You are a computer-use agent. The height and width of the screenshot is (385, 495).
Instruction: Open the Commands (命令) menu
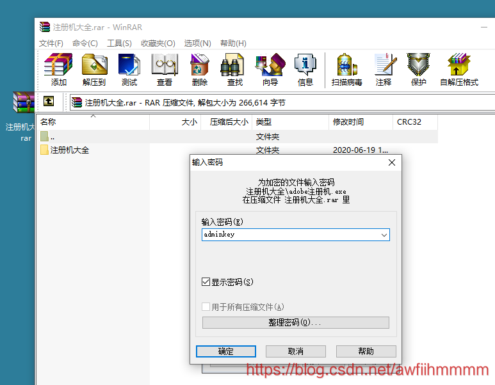[x=85, y=43]
